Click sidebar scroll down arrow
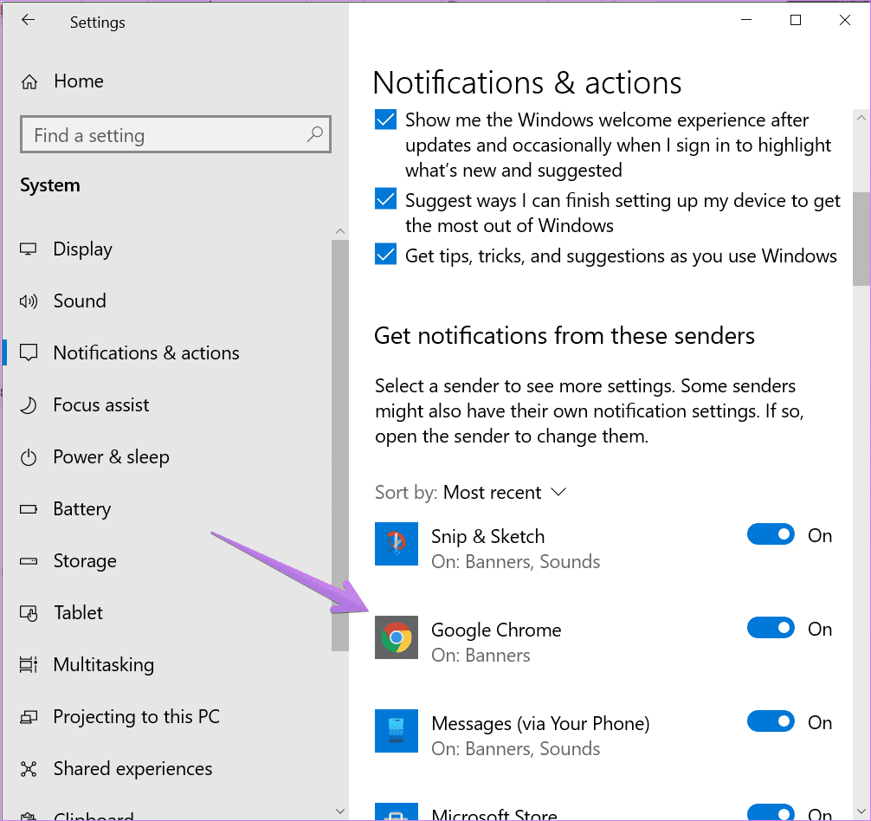 tap(339, 811)
